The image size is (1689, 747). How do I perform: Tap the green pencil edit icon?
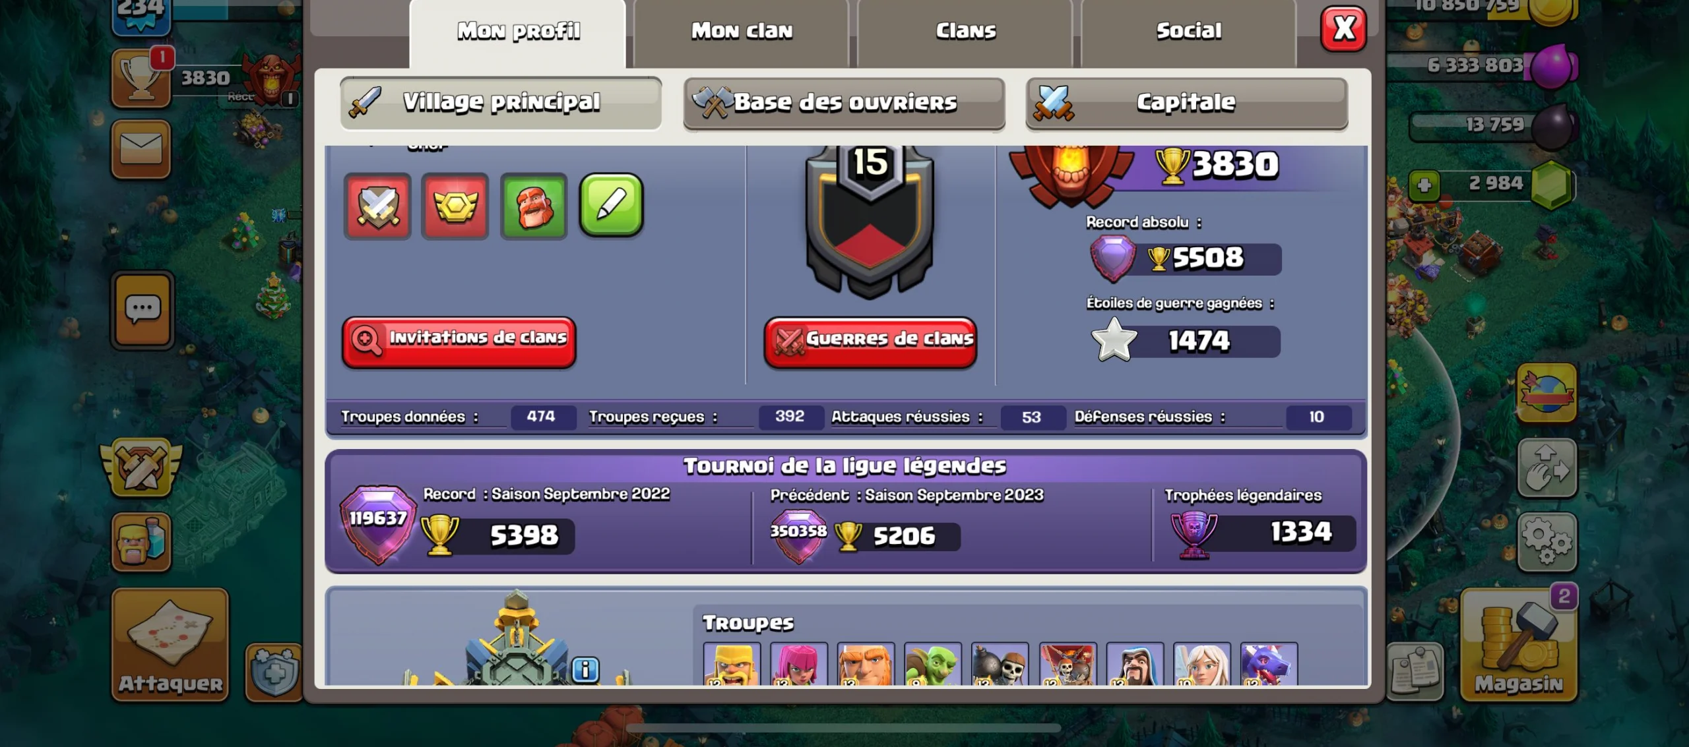[x=611, y=205]
